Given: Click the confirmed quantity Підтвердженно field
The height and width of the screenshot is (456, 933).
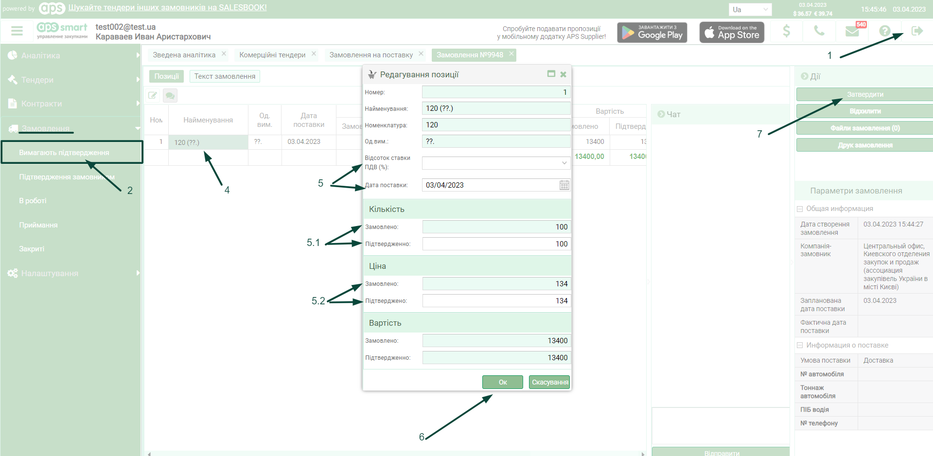Looking at the screenshot, I should [x=496, y=244].
